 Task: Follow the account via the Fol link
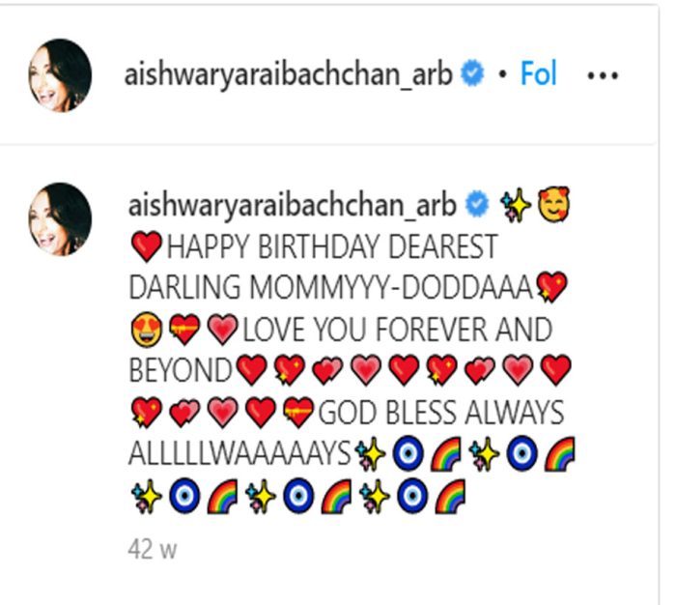539,73
